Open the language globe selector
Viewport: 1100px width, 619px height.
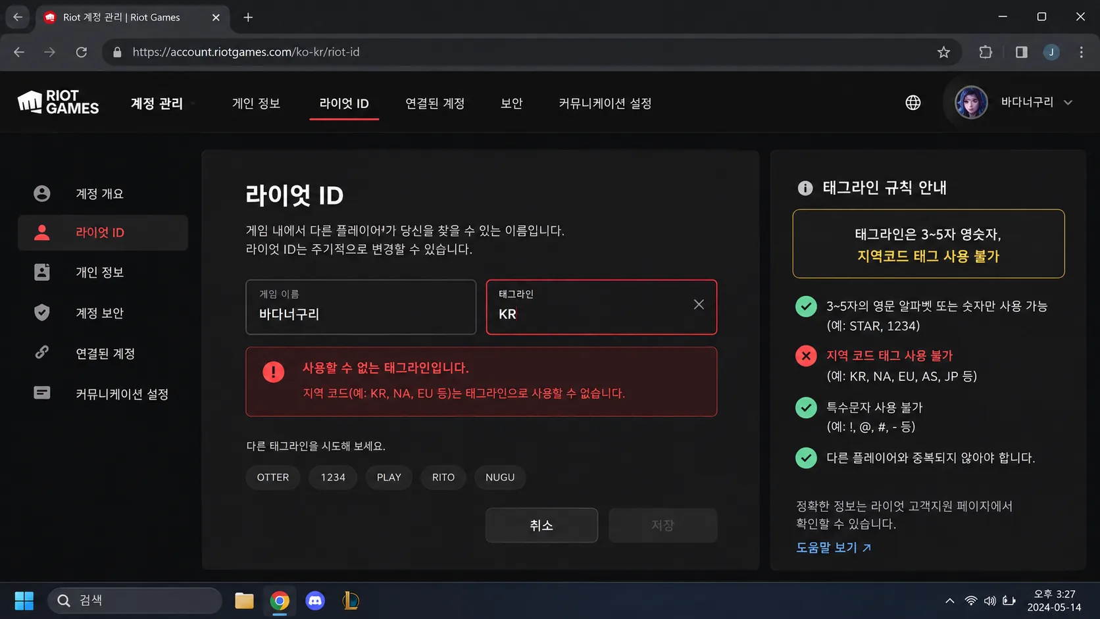913,103
